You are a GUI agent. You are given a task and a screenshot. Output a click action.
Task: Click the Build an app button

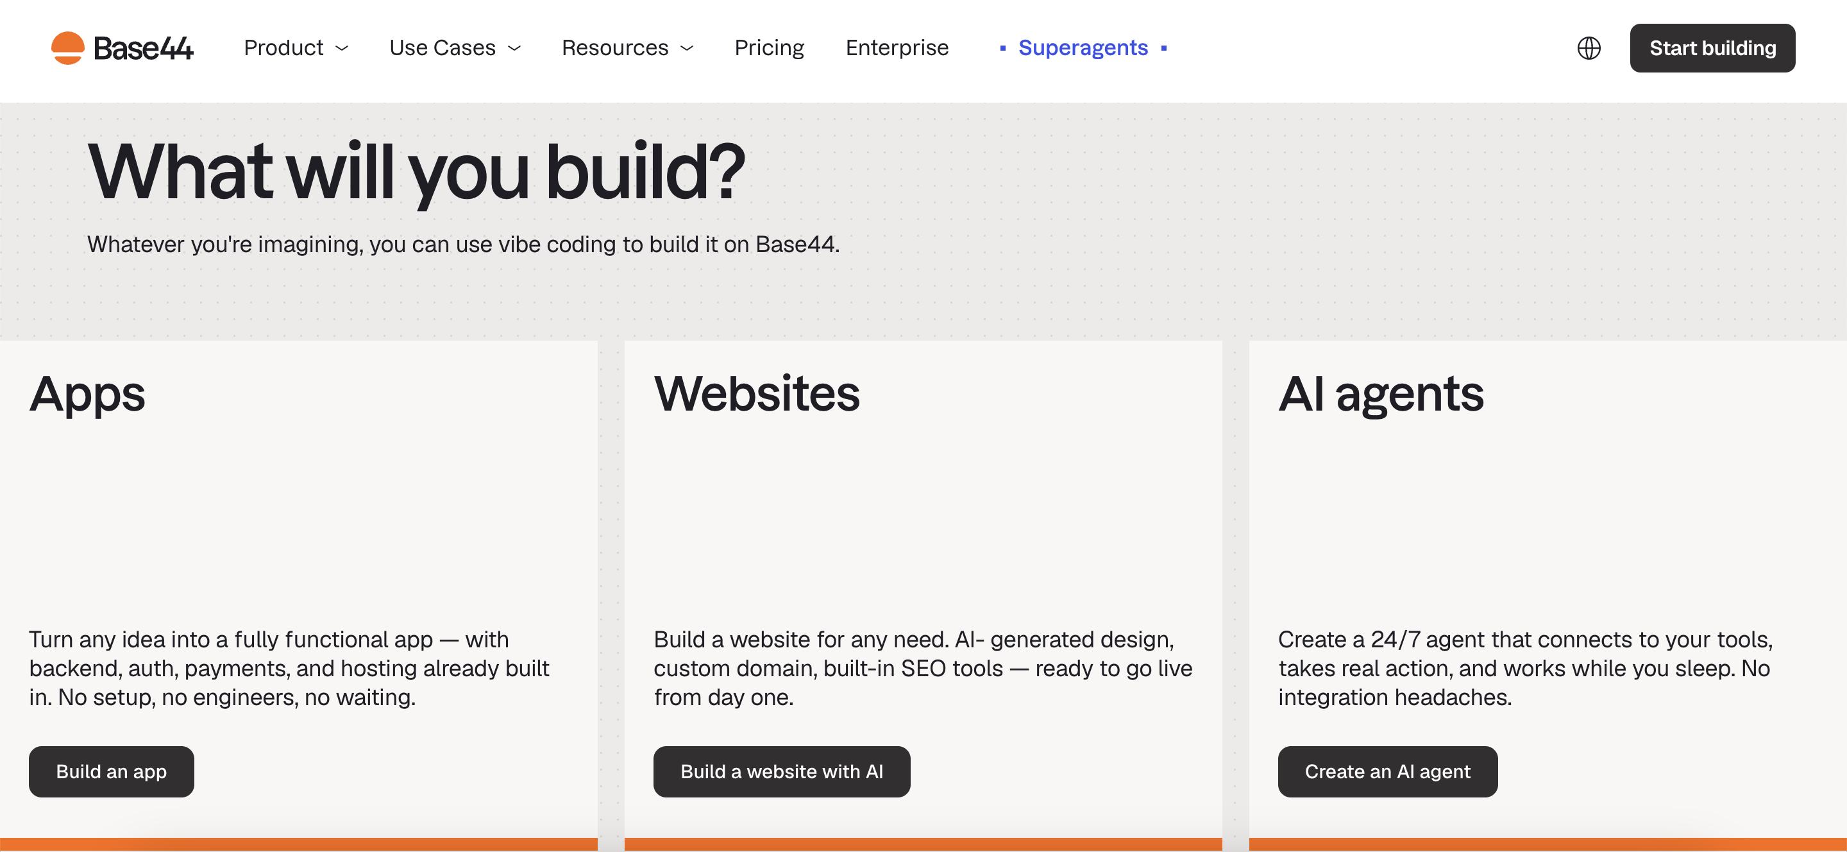pyautogui.click(x=111, y=772)
